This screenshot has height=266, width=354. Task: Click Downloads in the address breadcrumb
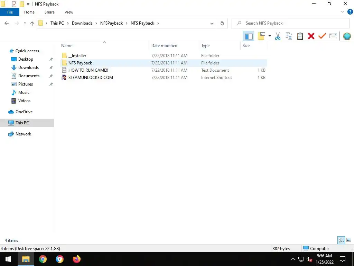click(82, 23)
